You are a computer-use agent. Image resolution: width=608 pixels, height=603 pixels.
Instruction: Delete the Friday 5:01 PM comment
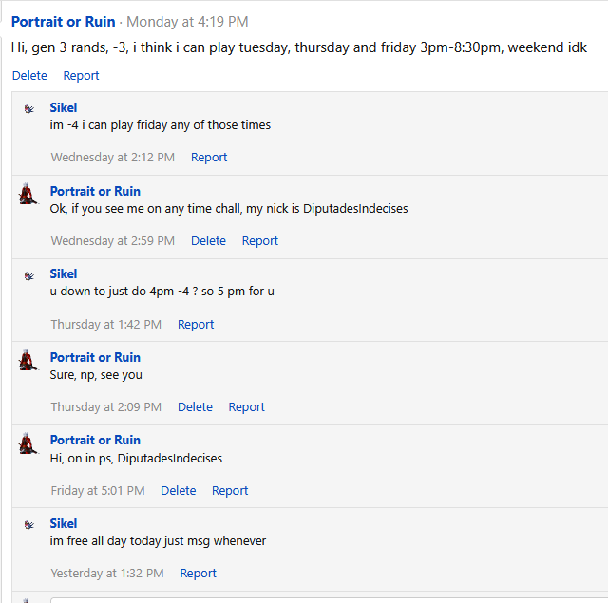click(x=179, y=491)
